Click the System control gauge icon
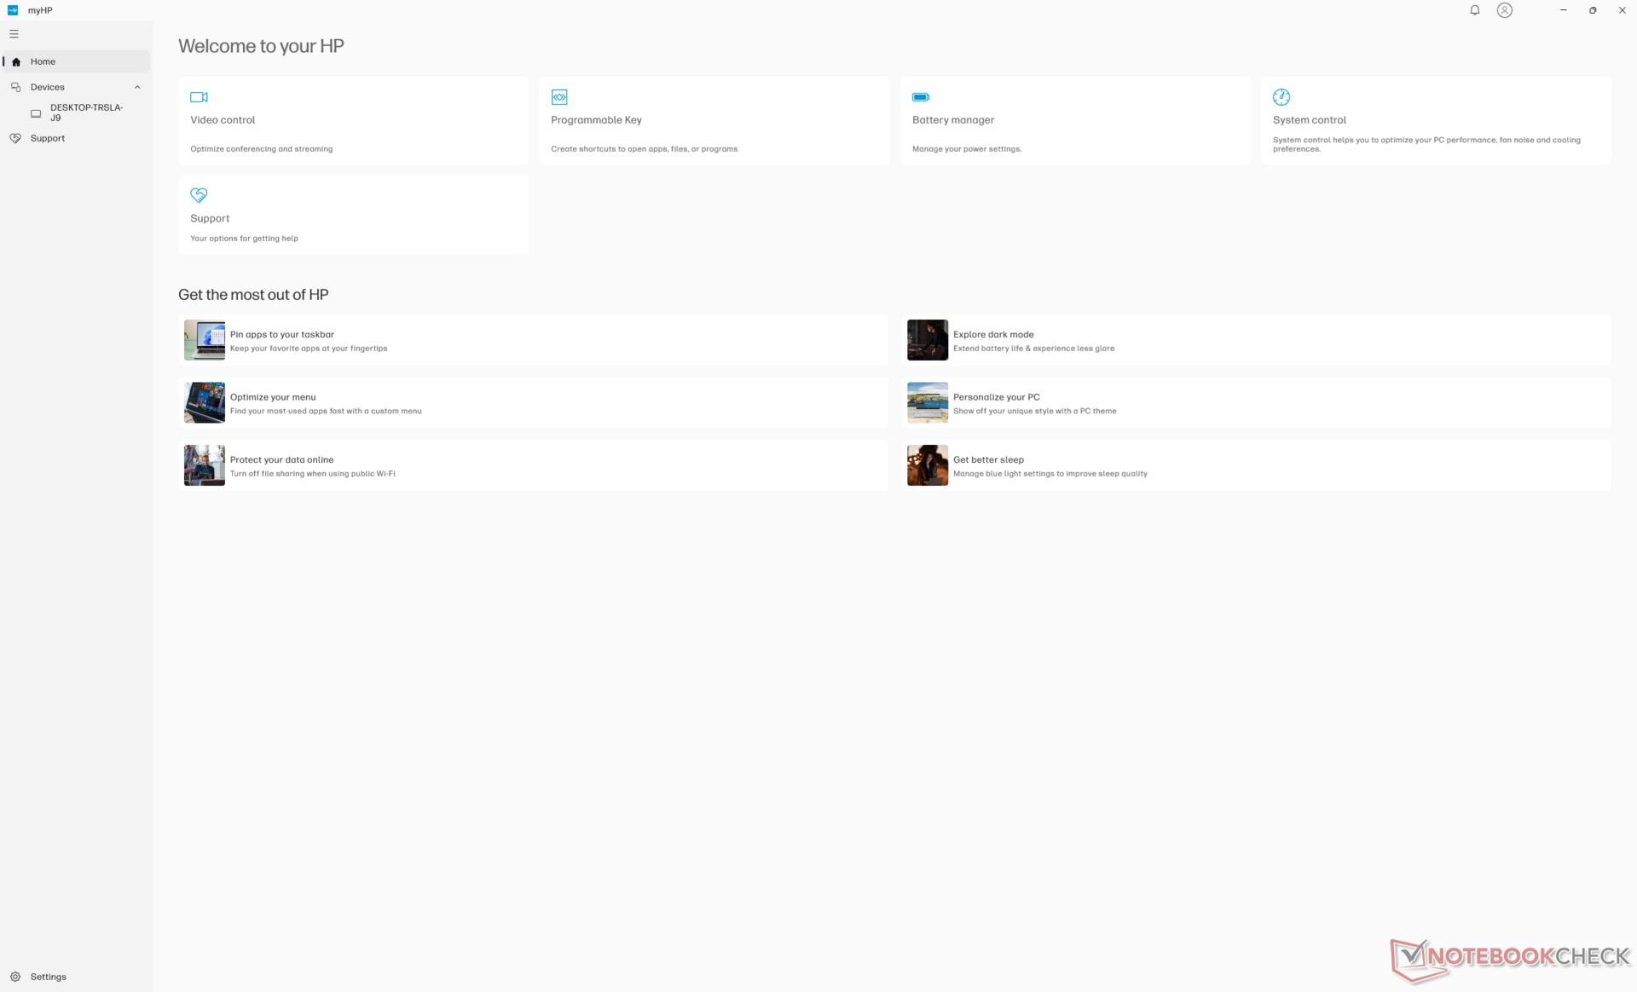 [x=1281, y=97]
